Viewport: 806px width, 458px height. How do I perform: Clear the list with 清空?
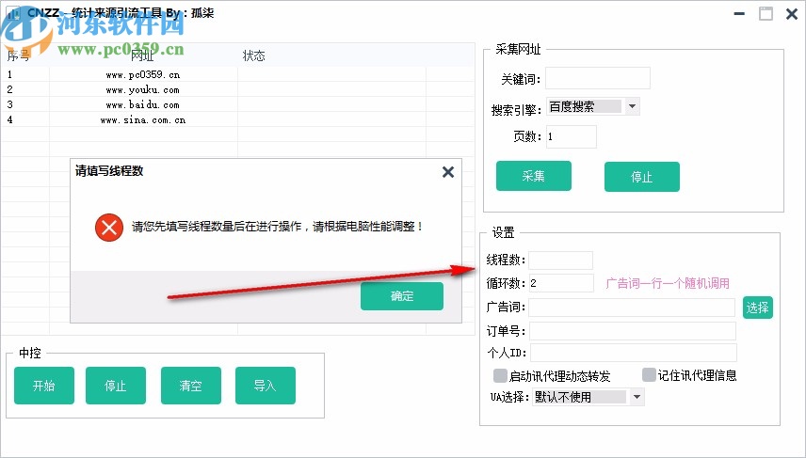(x=191, y=385)
